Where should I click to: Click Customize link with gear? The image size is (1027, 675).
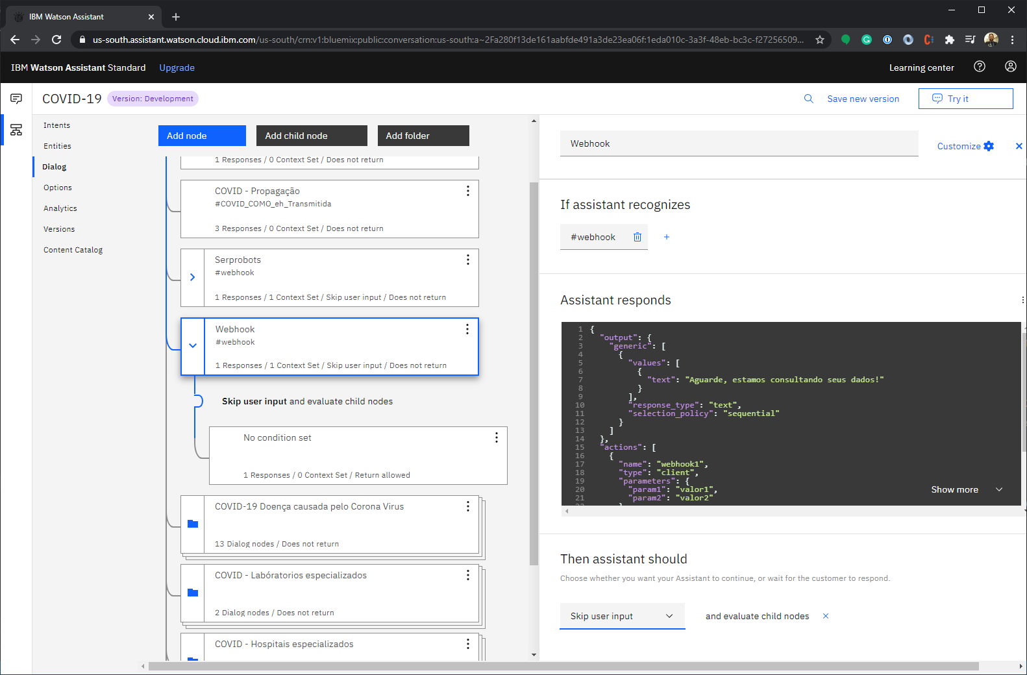[965, 146]
